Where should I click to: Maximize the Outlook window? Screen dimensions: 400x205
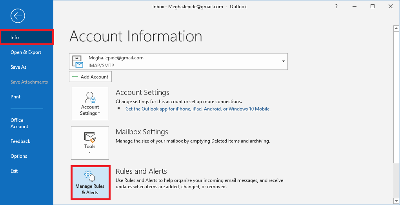373,7
